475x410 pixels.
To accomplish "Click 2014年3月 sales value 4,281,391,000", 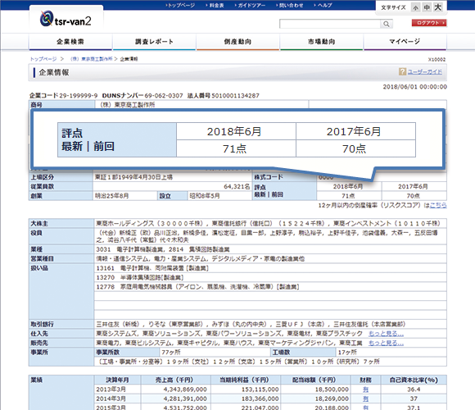I will coord(185,399).
